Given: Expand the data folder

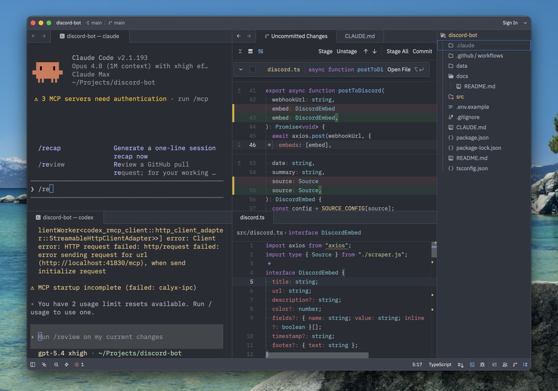Looking at the screenshot, I should (484, 66).
